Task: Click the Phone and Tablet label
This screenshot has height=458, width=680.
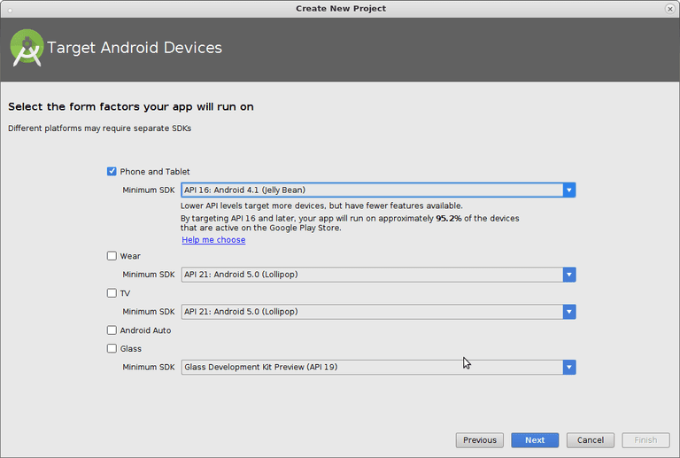Action: click(x=155, y=172)
